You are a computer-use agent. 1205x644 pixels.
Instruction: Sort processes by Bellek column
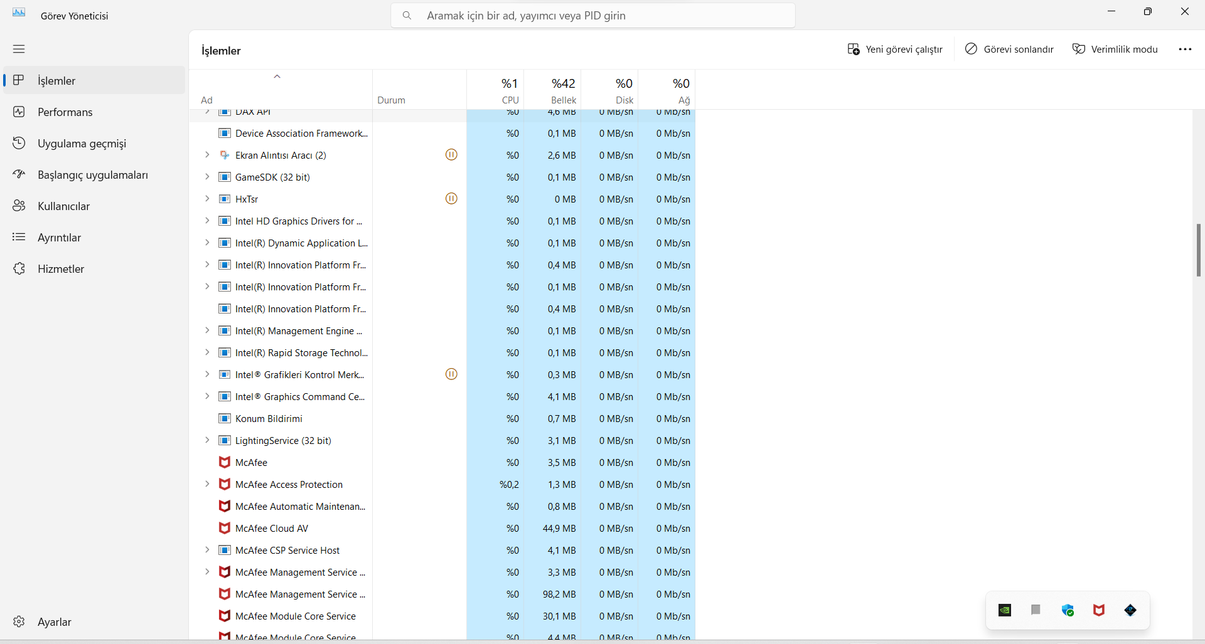[552, 89]
